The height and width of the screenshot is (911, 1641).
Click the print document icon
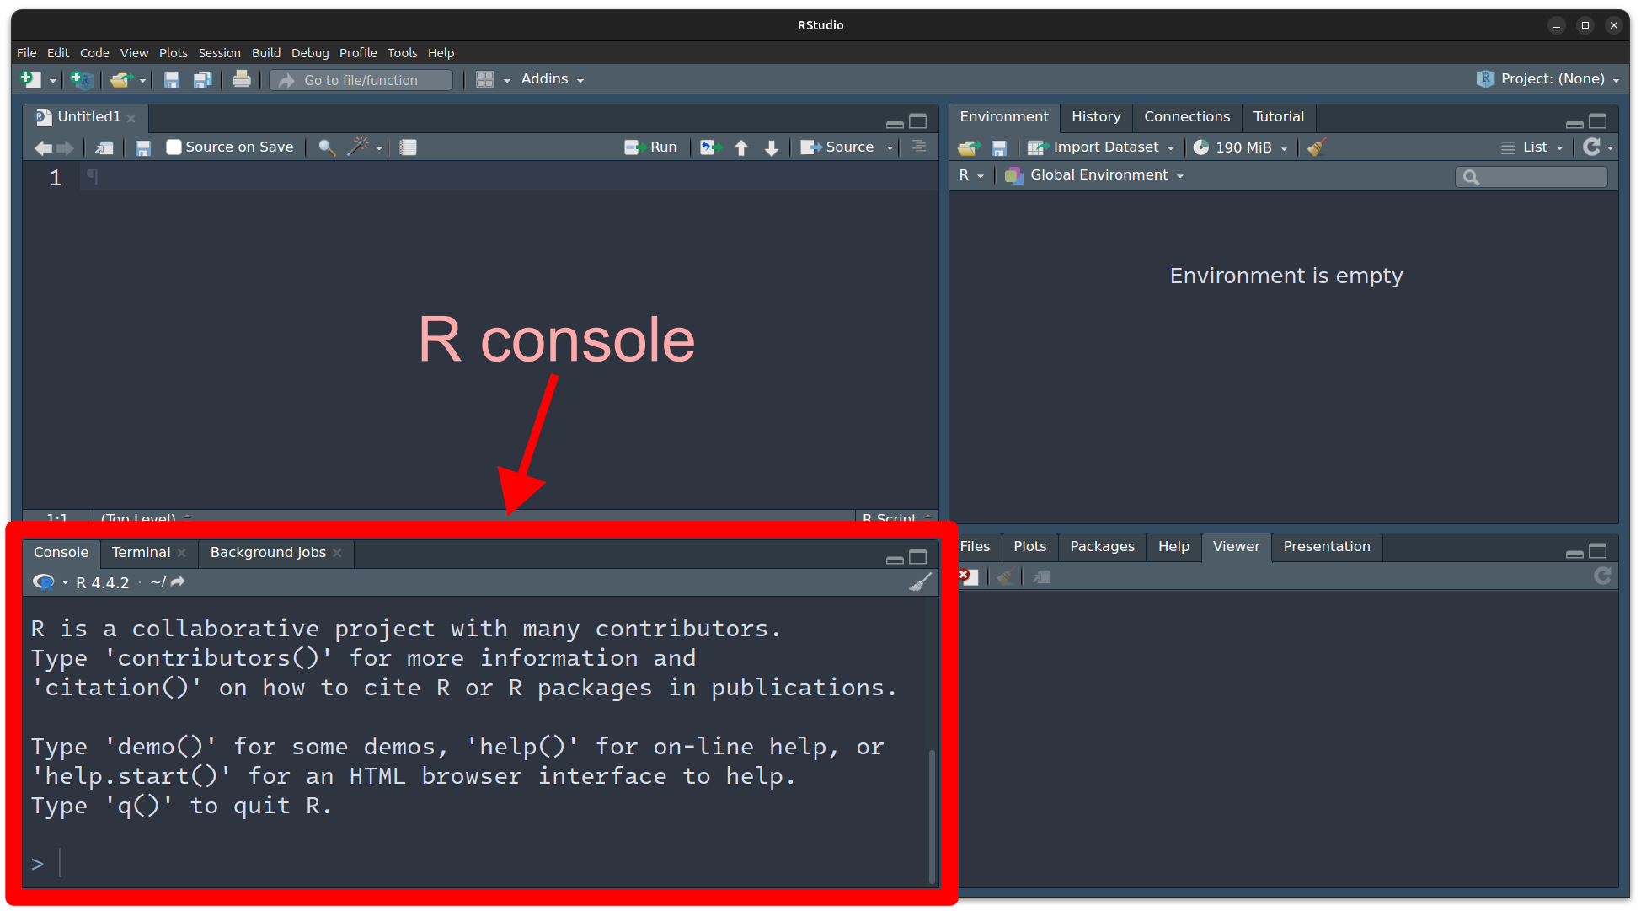242,79
